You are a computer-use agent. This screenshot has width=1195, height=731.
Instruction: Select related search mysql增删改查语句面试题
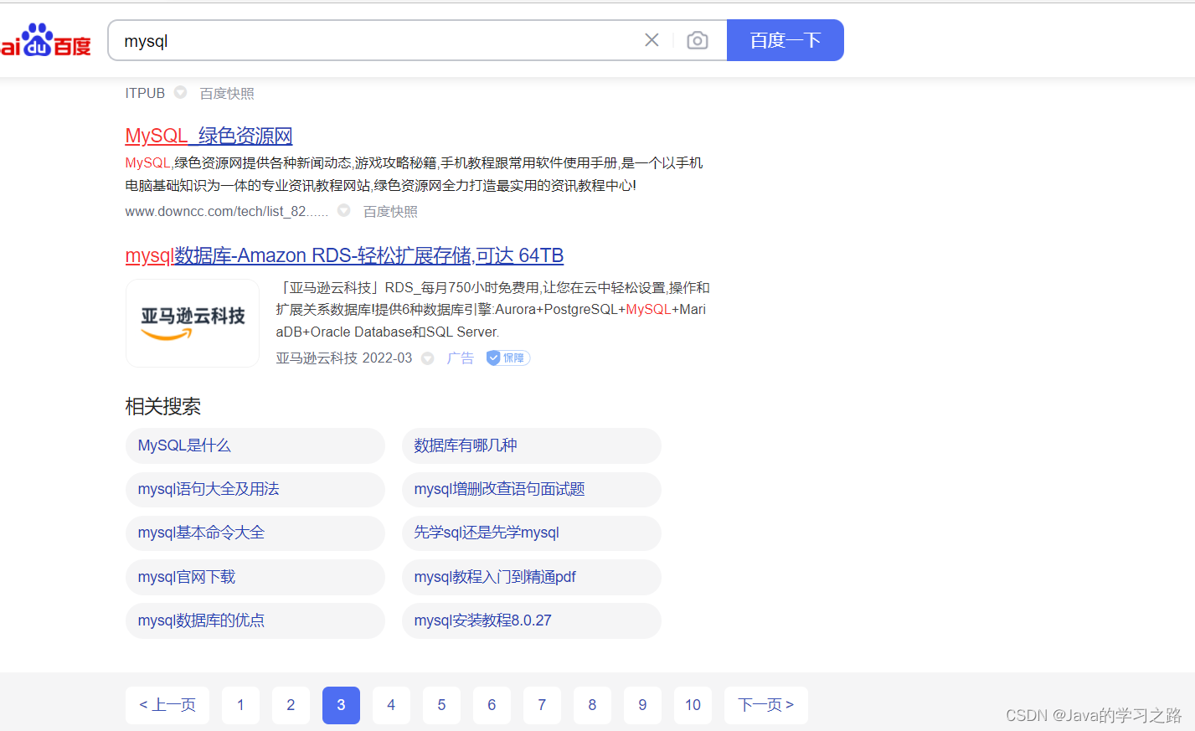(532, 490)
